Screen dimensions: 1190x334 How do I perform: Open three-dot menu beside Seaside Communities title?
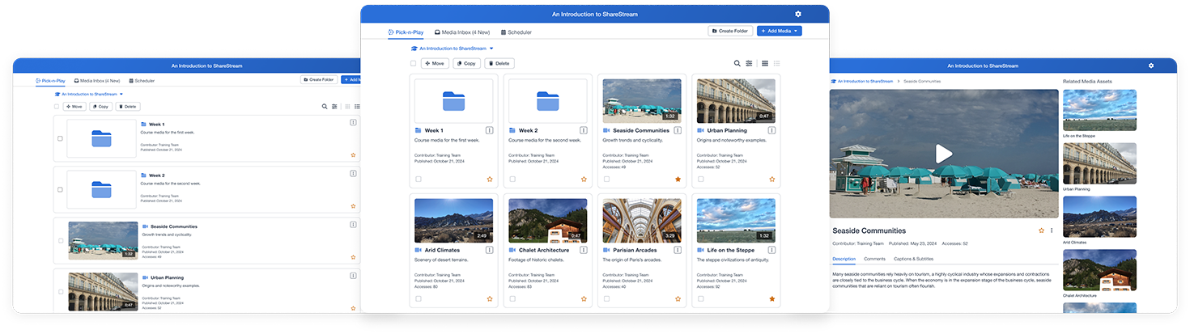pos(1052,230)
